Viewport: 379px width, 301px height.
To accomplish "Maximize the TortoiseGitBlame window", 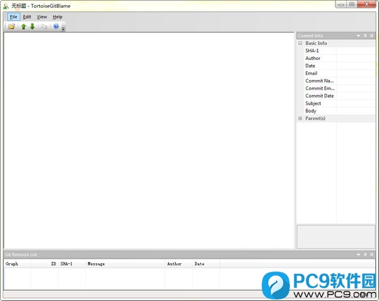I will [x=352, y=4].
